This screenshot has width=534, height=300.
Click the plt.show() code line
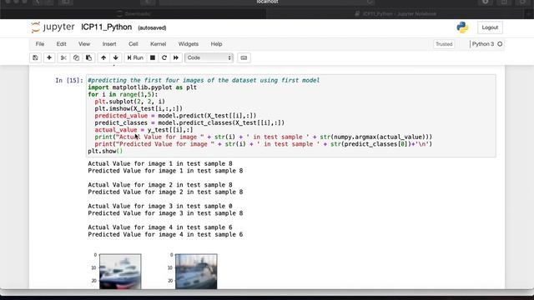tap(105, 151)
